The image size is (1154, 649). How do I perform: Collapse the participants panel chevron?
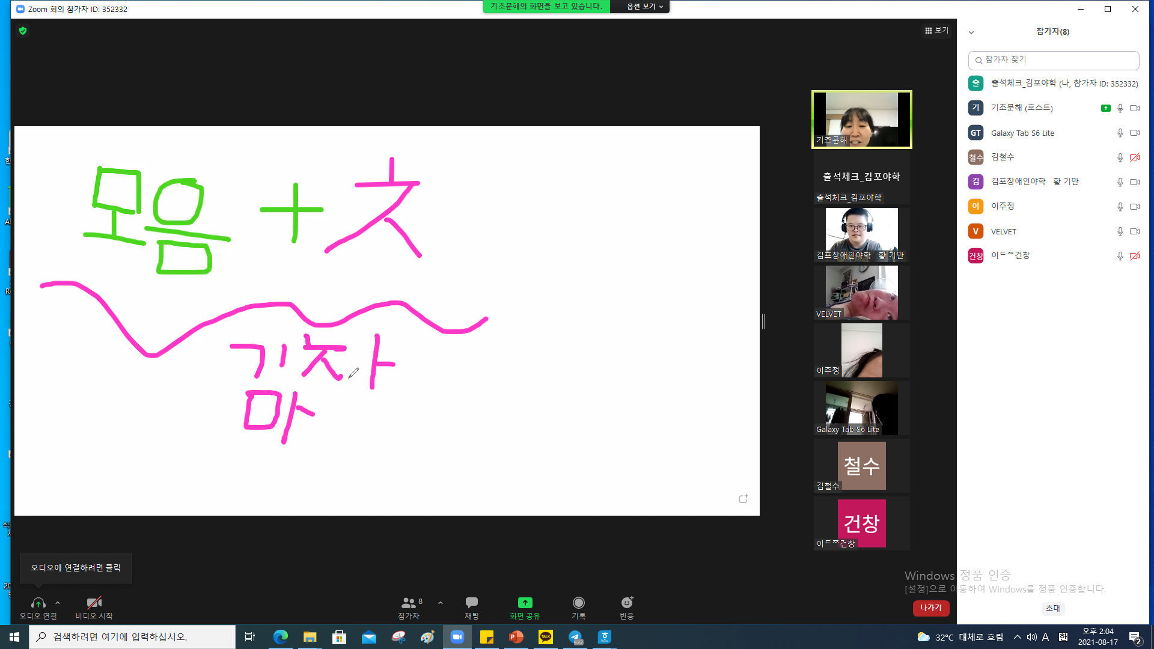click(x=971, y=32)
